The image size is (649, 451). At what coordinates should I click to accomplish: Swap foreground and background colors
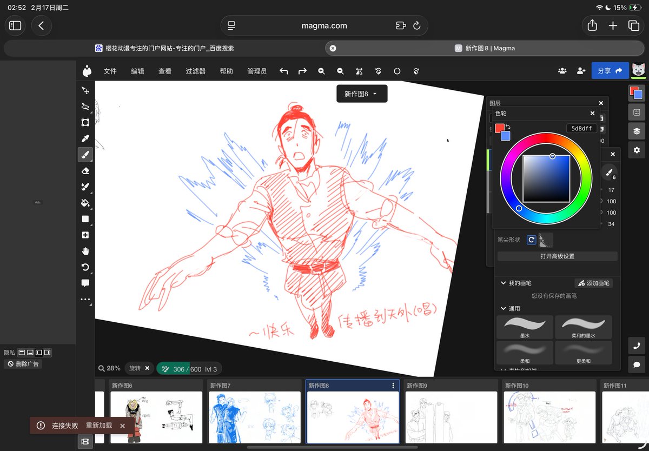pyautogui.click(x=508, y=127)
